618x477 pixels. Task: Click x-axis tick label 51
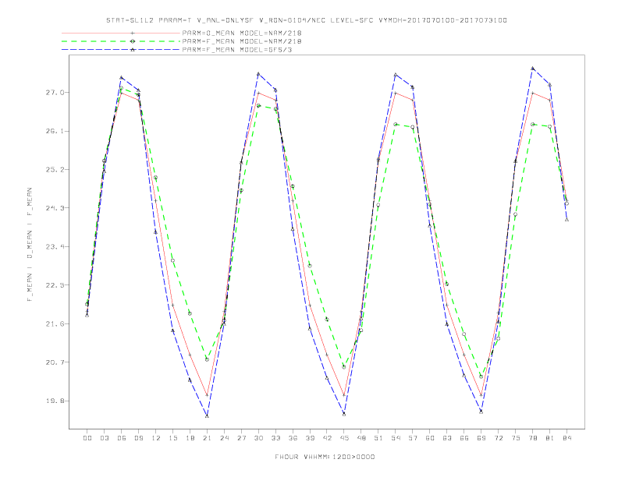coord(378,438)
